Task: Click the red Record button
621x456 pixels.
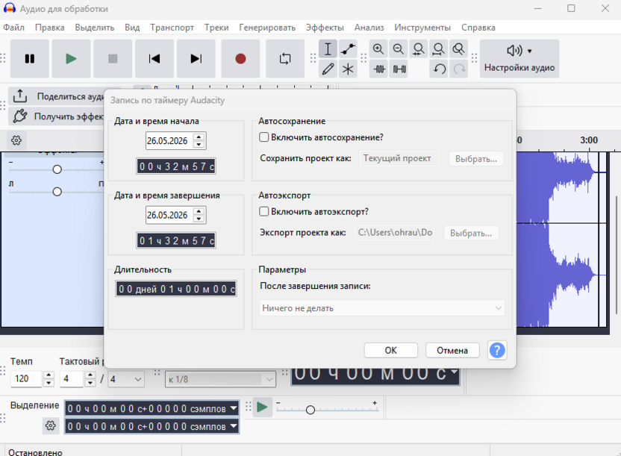Action: [240, 58]
